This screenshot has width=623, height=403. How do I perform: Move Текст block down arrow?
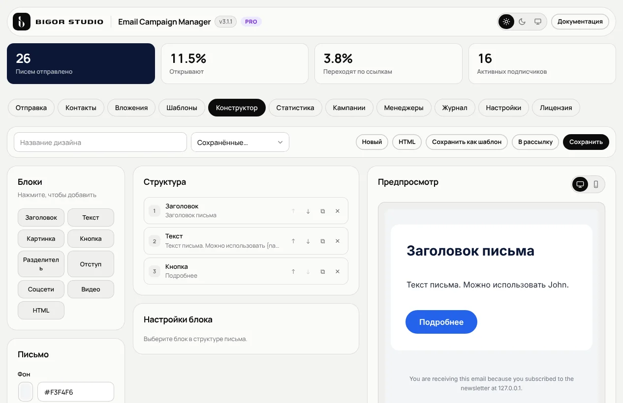(x=308, y=241)
